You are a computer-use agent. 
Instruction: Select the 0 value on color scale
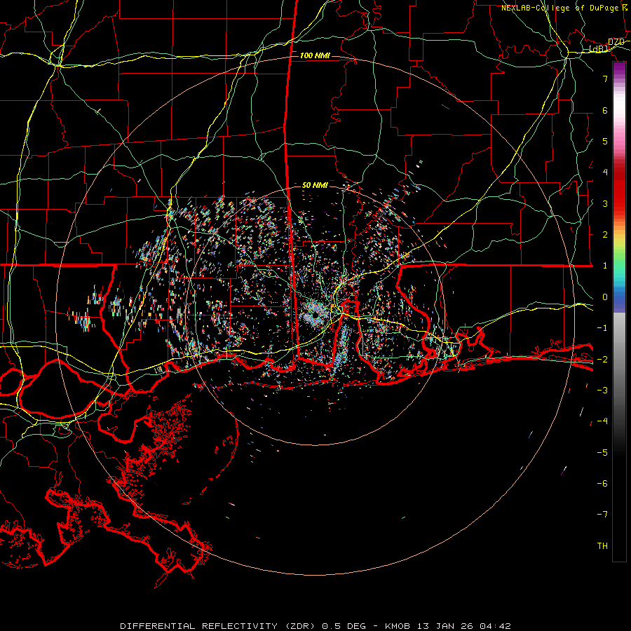605,297
